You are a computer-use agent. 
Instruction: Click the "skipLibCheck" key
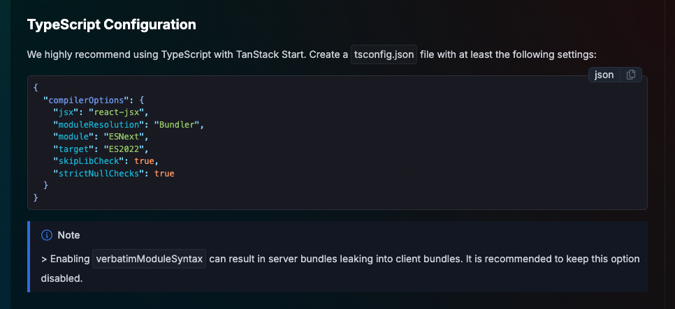click(89, 161)
